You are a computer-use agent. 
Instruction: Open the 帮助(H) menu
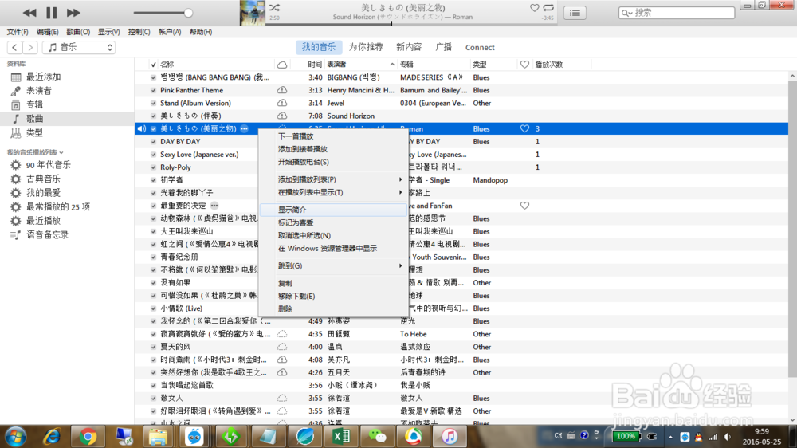click(201, 32)
